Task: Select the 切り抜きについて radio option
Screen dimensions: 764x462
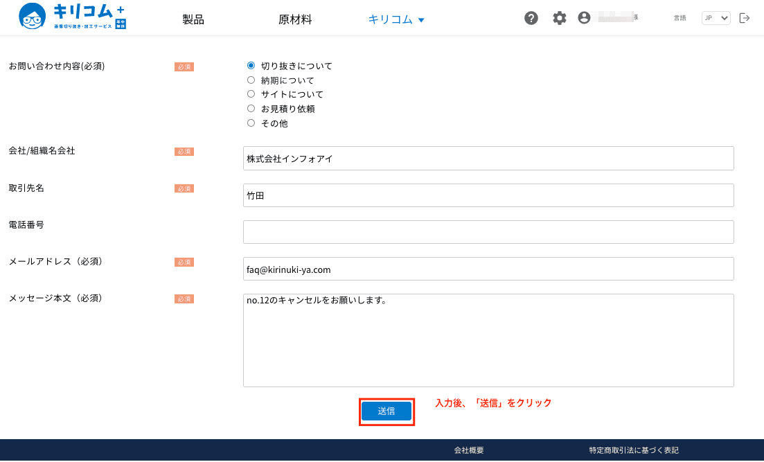Action: (x=251, y=65)
